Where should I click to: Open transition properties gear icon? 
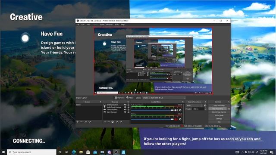[x=205, y=105]
